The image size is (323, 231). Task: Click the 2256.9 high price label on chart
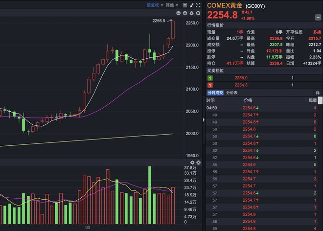pyautogui.click(x=159, y=21)
